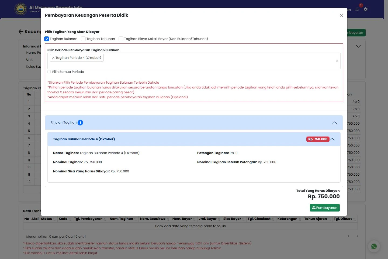Clear all selected periods in selector
This screenshot has width=388, height=259.
point(337,61)
